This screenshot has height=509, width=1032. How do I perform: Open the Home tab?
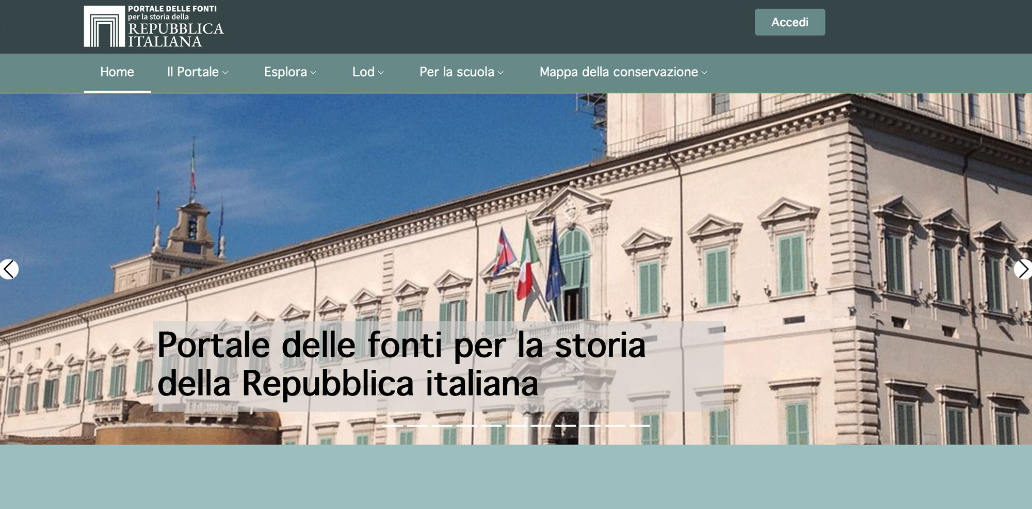tap(117, 72)
